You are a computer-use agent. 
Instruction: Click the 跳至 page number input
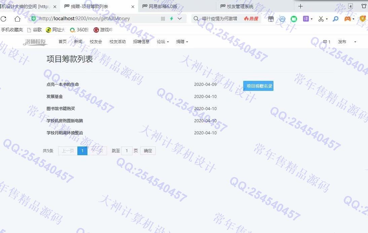(127, 151)
